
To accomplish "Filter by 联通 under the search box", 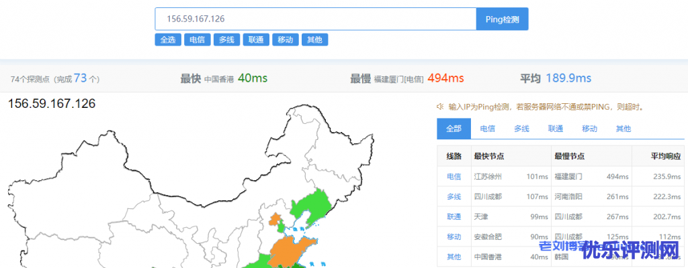I will pyautogui.click(x=256, y=40).
